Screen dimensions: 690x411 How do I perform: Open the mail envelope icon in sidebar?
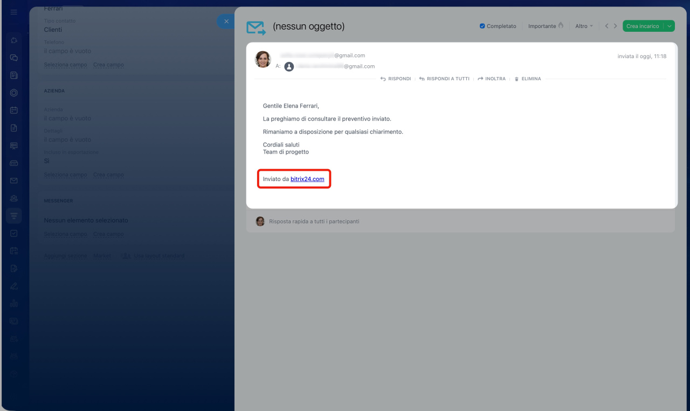coord(14,180)
